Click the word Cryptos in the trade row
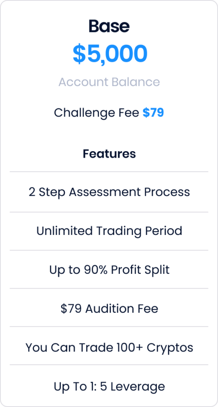 click(170, 348)
